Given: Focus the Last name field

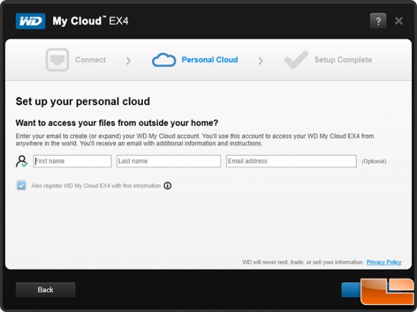Looking at the screenshot, I should pyautogui.click(x=169, y=161).
